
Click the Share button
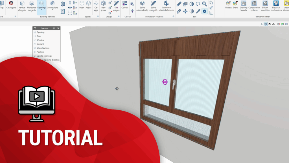click(235, 5)
